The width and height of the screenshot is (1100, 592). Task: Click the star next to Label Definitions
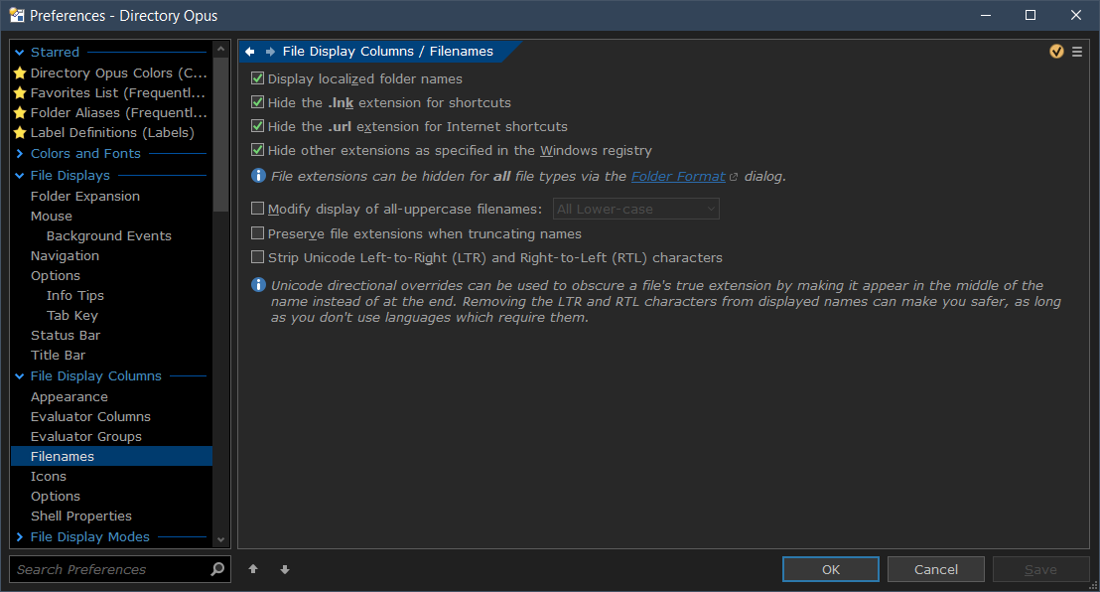pos(19,132)
